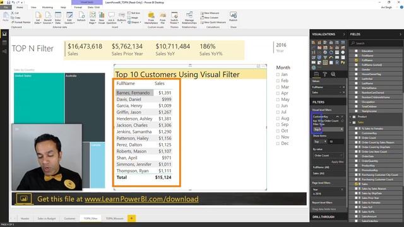The width and height of the screenshot is (404, 227).
Task: Check the Gender field checkbox
Action: click(356, 69)
